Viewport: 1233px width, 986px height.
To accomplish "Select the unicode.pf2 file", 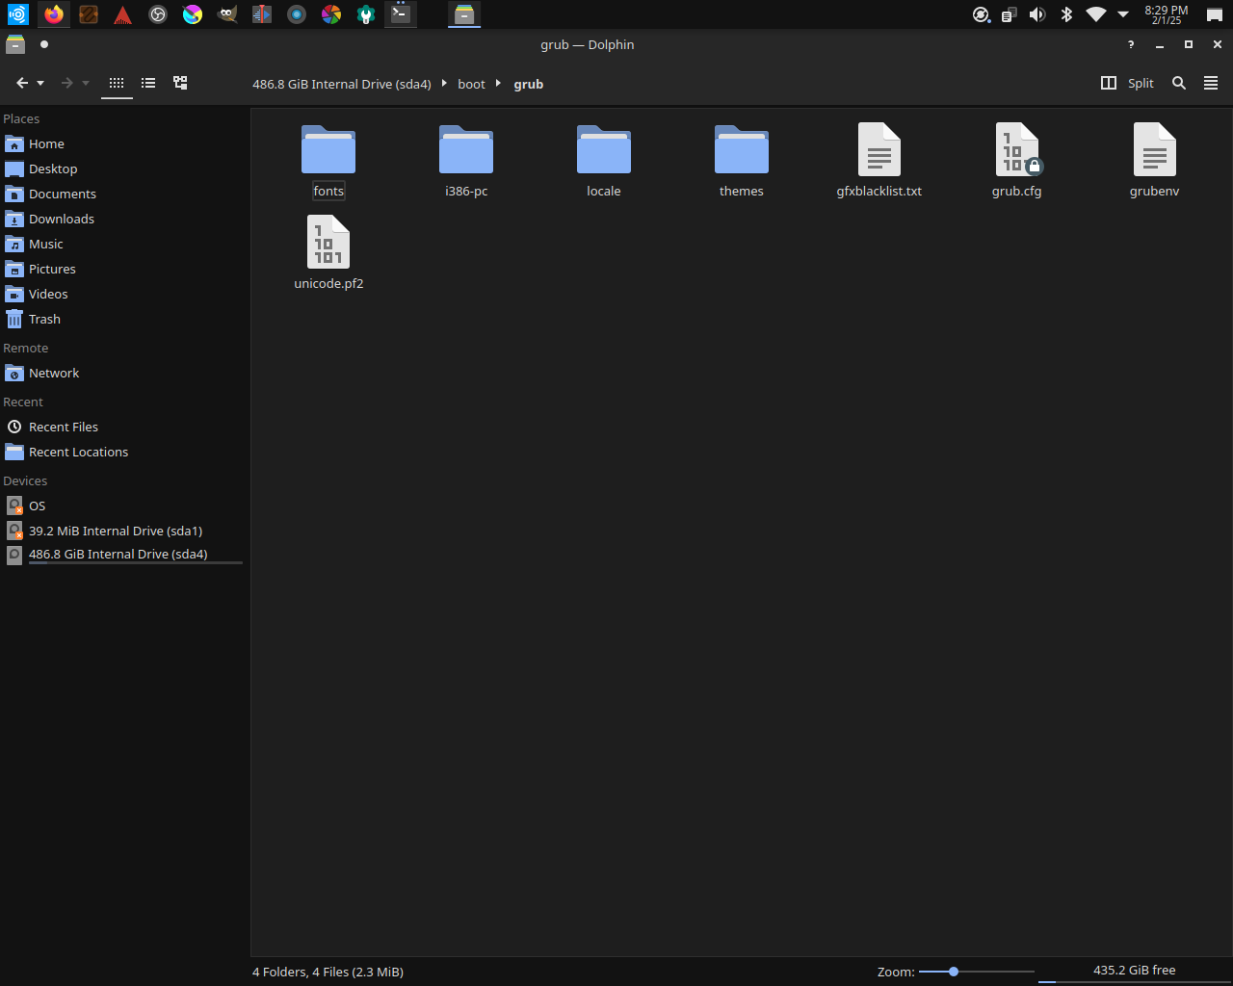I will coord(328,244).
